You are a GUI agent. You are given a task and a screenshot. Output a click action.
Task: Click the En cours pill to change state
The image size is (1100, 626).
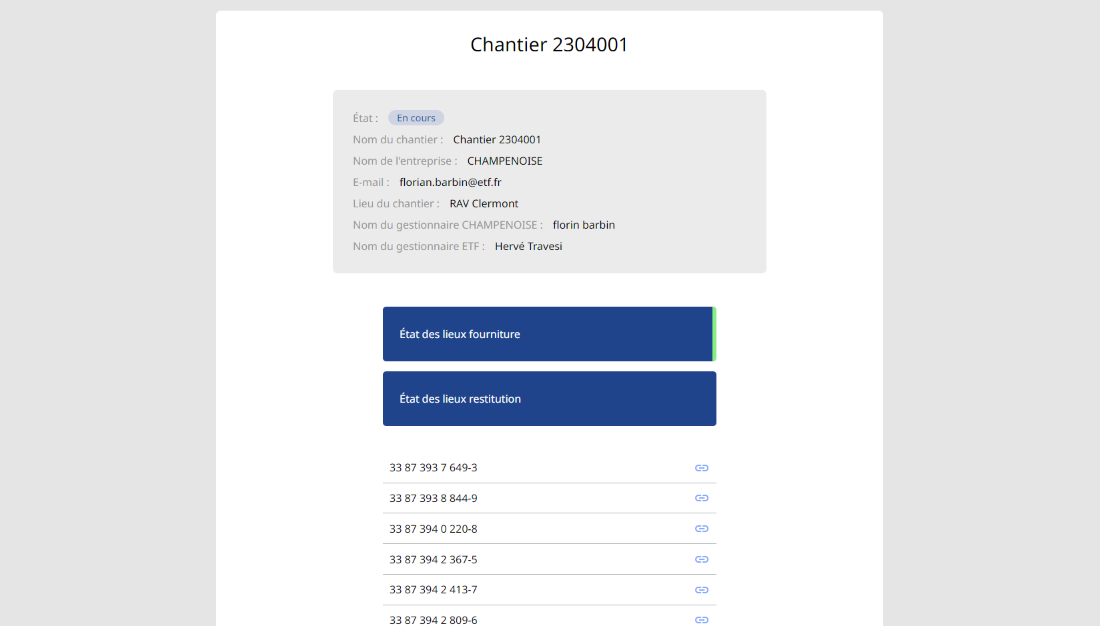tap(416, 117)
